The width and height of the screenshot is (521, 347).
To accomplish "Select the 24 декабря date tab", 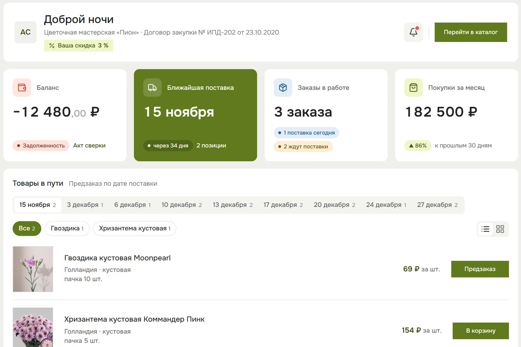I will click(386, 205).
